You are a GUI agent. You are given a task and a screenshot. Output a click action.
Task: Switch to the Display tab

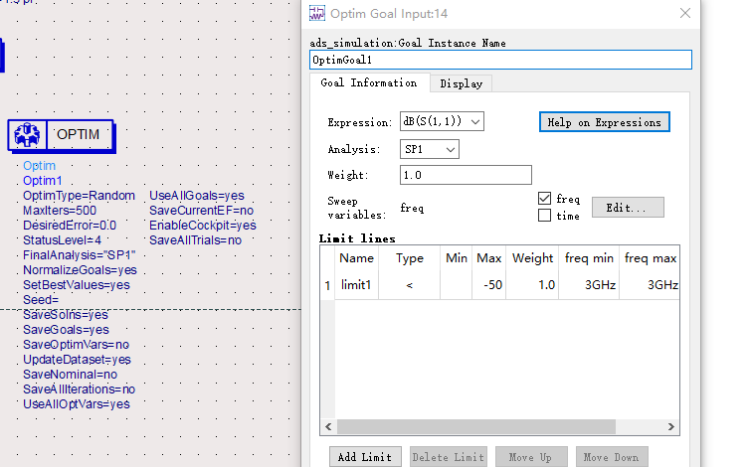461,83
